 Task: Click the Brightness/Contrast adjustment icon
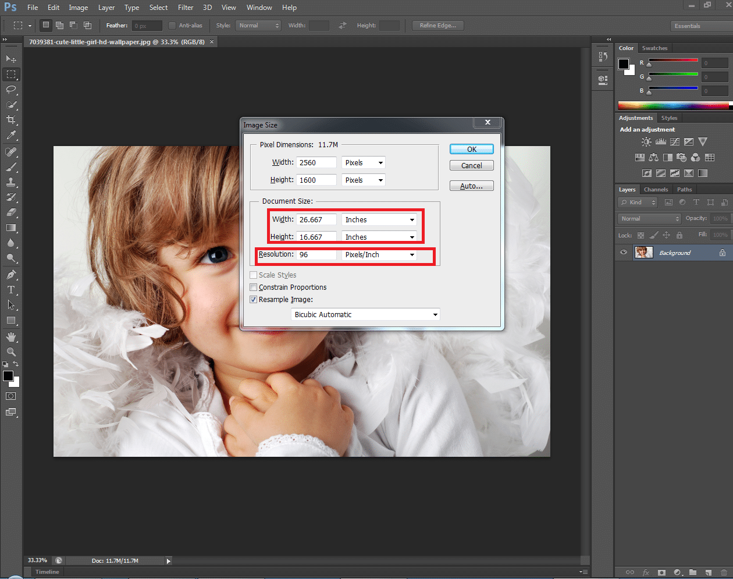point(646,142)
